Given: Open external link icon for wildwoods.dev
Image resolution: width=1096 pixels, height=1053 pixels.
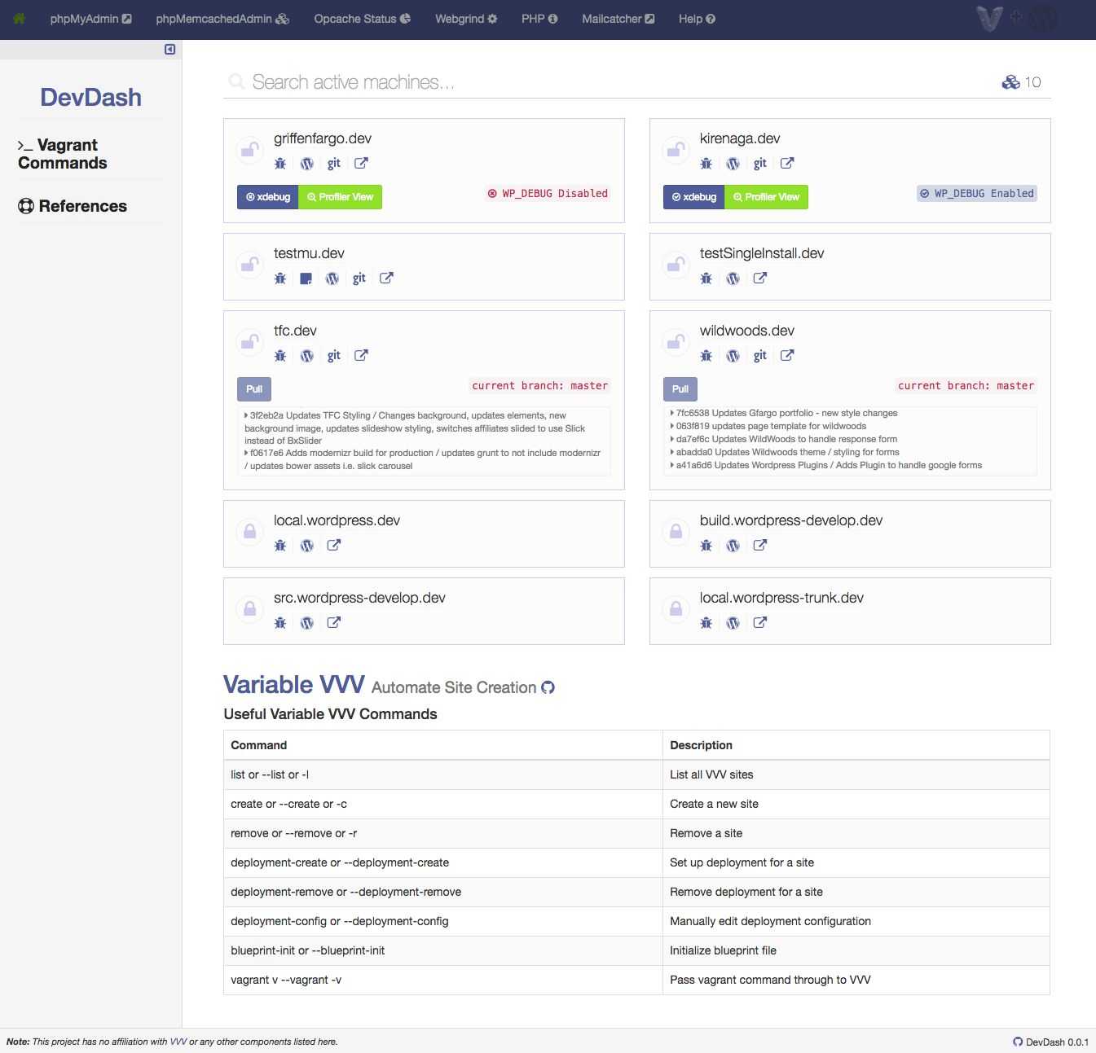Looking at the screenshot, I should click(787, 355).
